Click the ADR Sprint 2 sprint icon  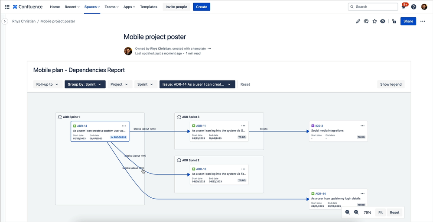coord(179,160)
